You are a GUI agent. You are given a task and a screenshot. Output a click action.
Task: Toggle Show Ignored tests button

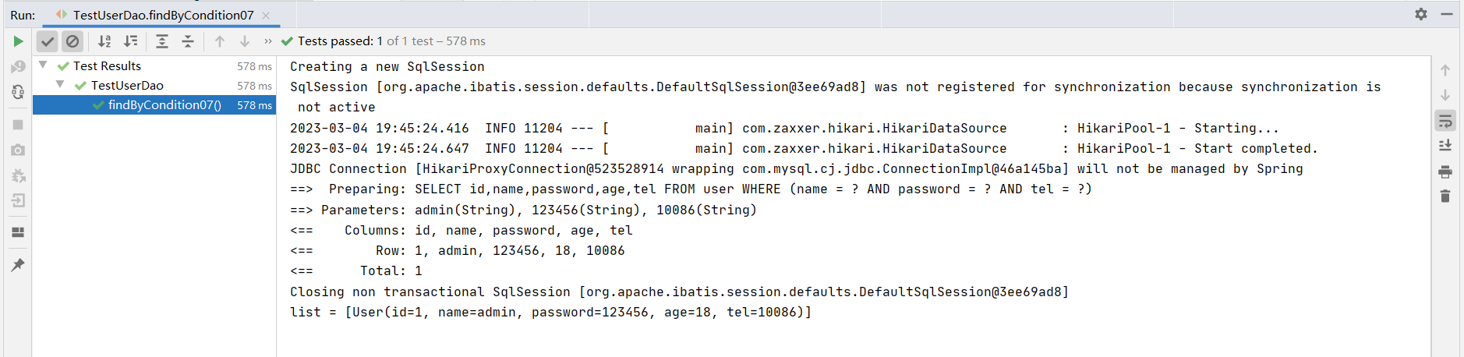click(72, 41)
